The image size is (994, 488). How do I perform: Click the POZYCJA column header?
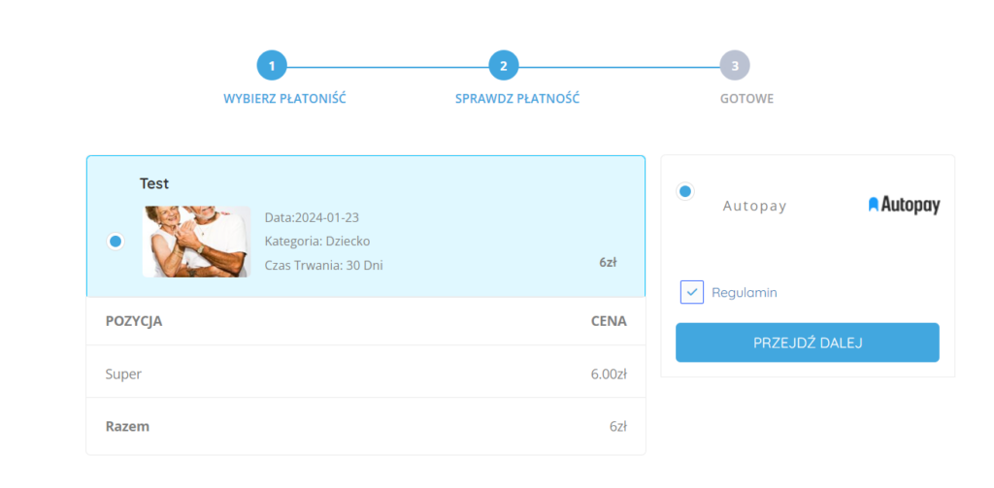coord(134,321)
